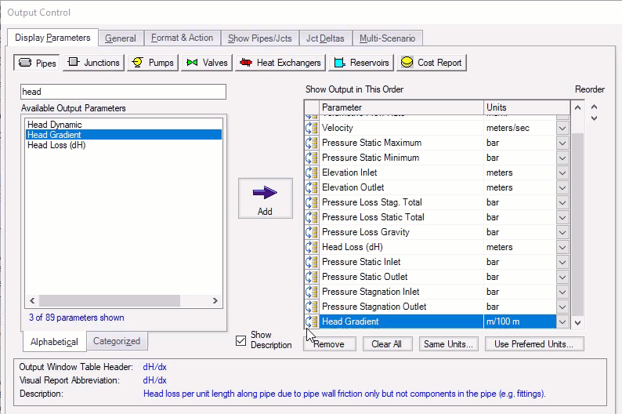Click the row icon beside Pressure Stagnation Outlet
Image resolution: width=622 pixels, height=414 pixels.
312,307
